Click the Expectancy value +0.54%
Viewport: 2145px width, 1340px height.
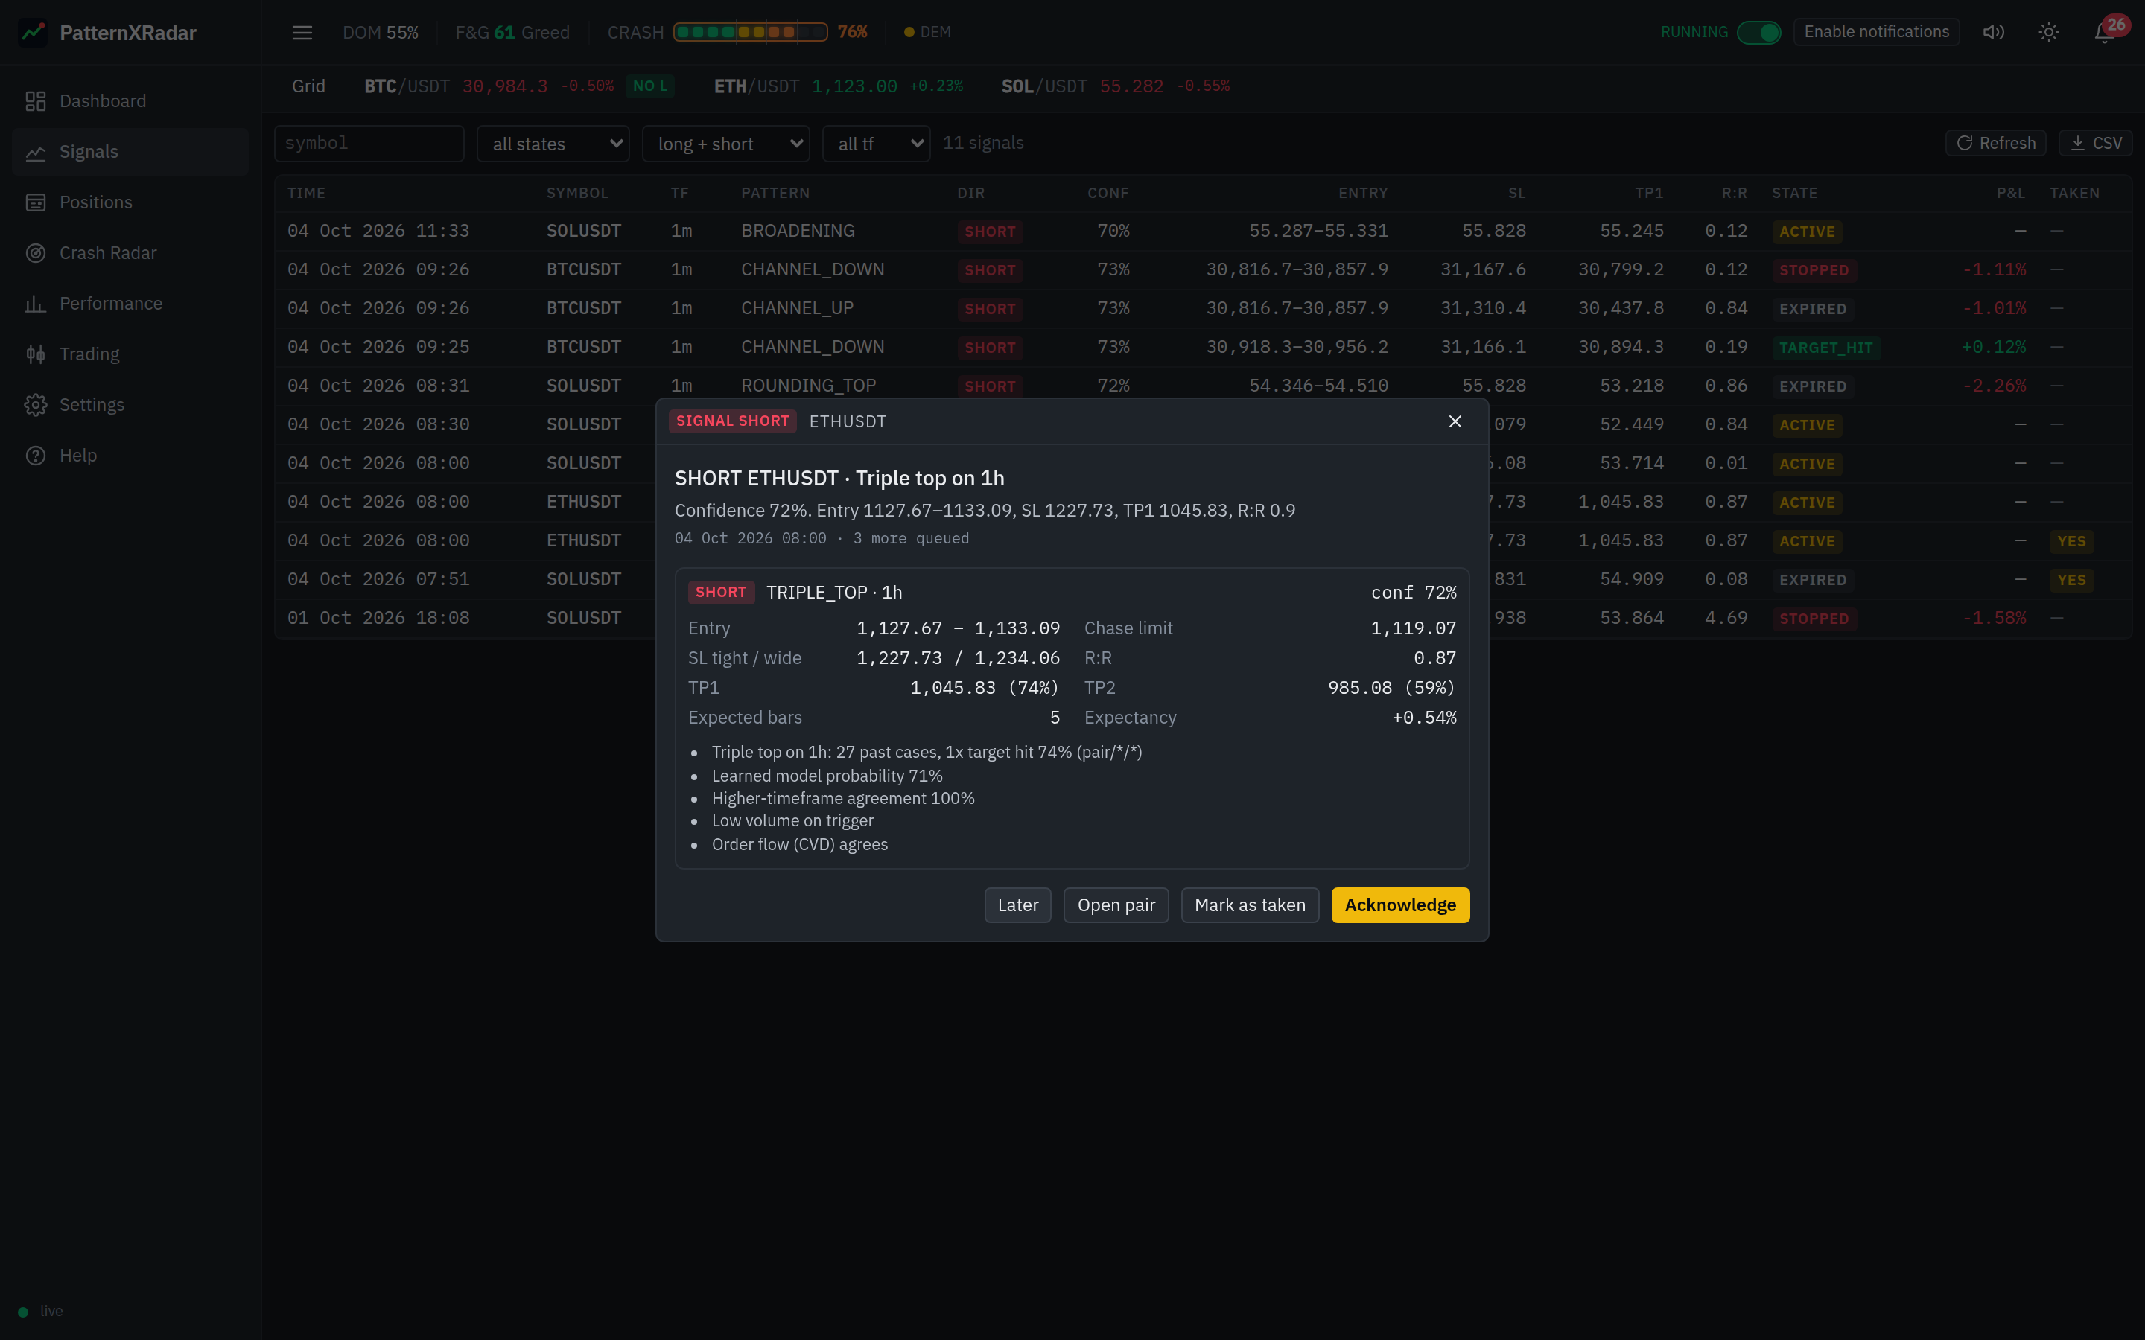pos(1424,718)
